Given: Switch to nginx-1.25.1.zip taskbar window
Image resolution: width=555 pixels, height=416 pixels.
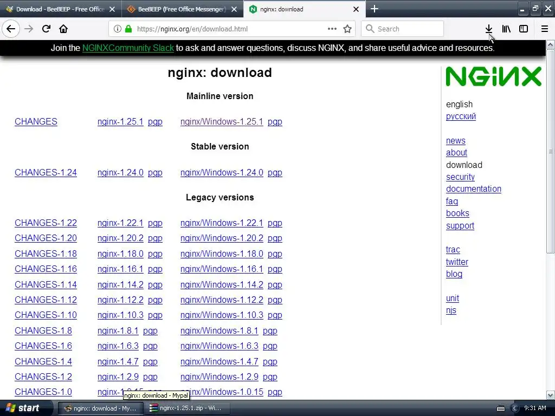Looking at the screenshot, I should [x=187, y=408].
